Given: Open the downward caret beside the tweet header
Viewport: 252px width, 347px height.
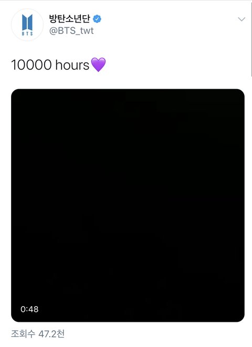Looking at the screenshot, I should [241, 19].
